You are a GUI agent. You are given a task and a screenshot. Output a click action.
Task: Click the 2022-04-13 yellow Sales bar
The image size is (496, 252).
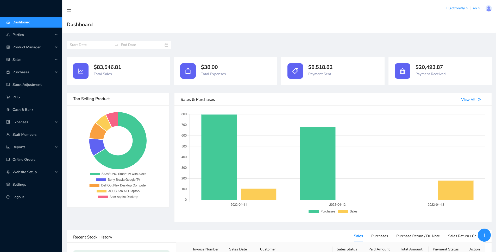click(x=456, y=190)
